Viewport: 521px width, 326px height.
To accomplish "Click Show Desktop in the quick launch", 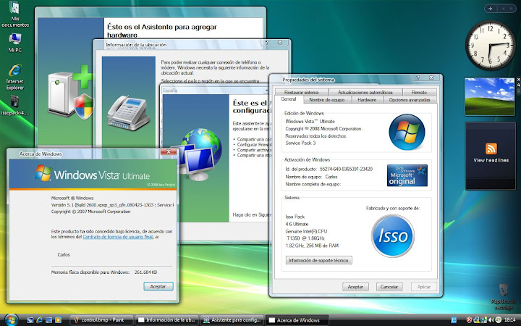I will pos(30,320).
